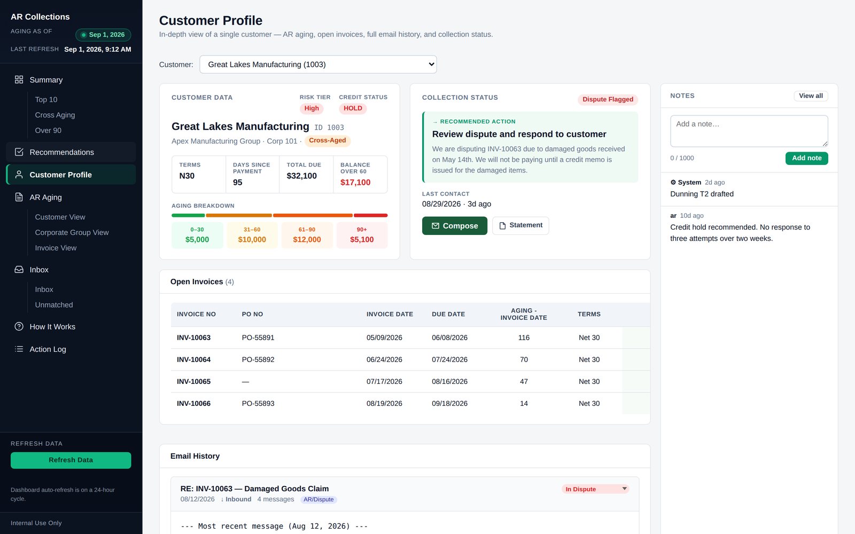
Task: Open the Over 90 report
Action: click(48, 130)
